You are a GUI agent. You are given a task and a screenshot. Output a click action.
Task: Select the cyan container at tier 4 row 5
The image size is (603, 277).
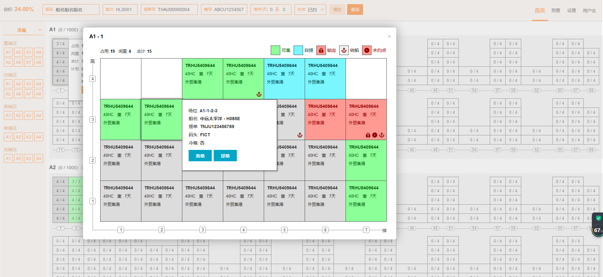tap(284, 79)
